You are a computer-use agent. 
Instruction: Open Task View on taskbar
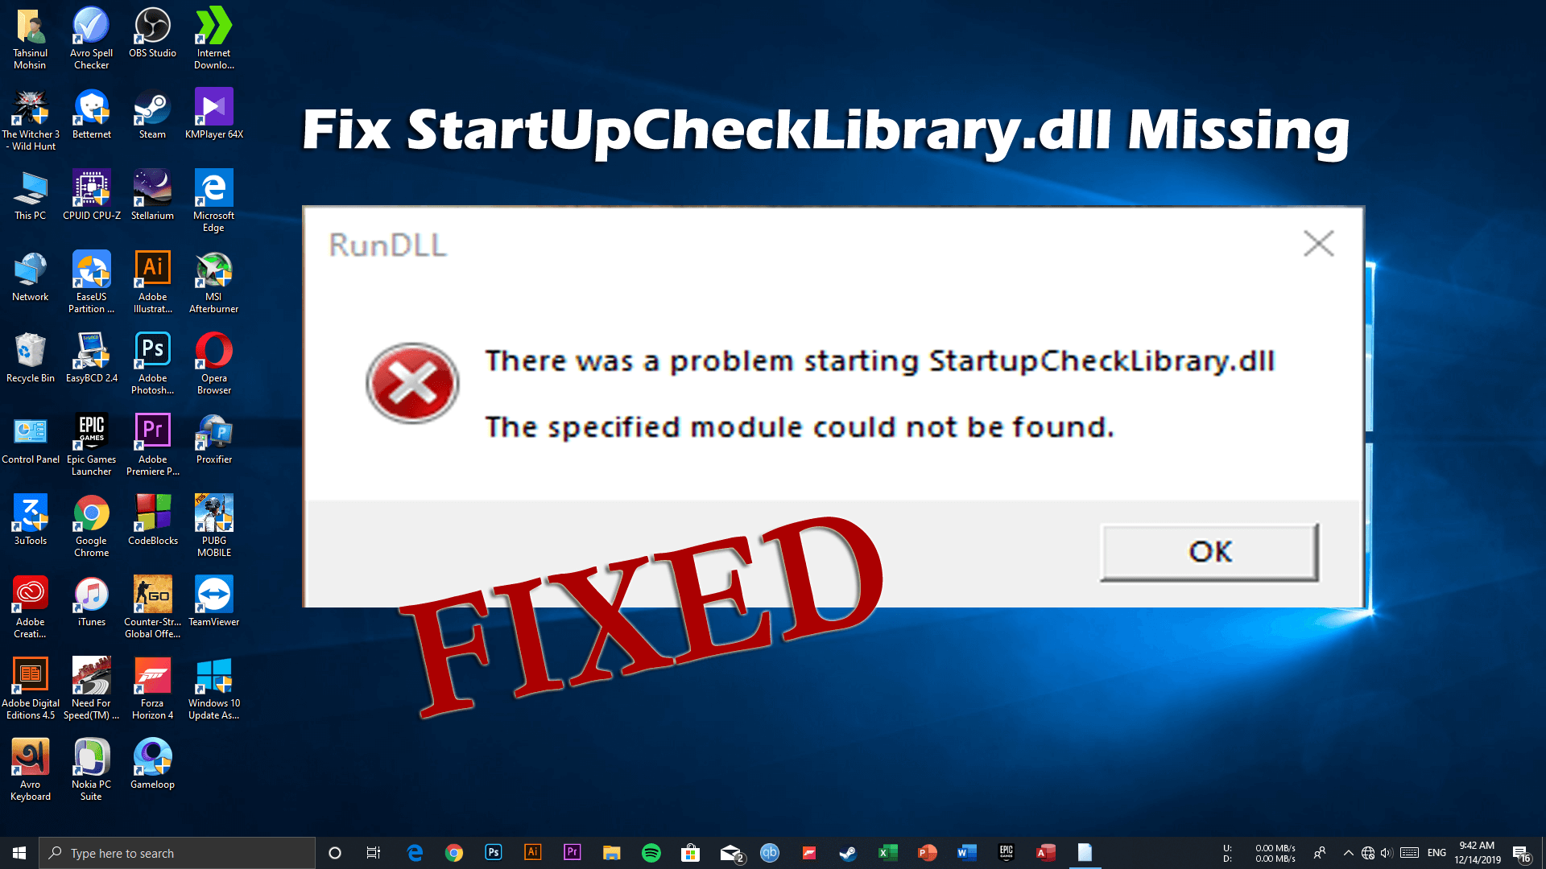(373, 853)
